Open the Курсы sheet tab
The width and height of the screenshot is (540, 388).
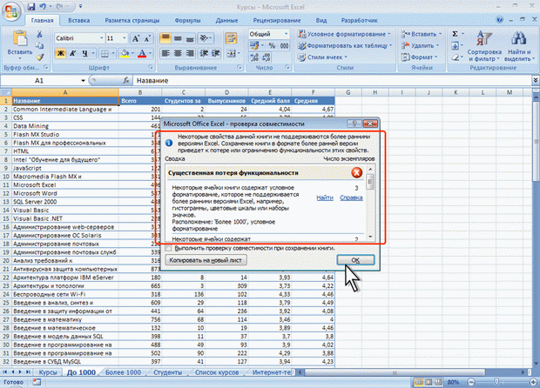tap(48, 372)
